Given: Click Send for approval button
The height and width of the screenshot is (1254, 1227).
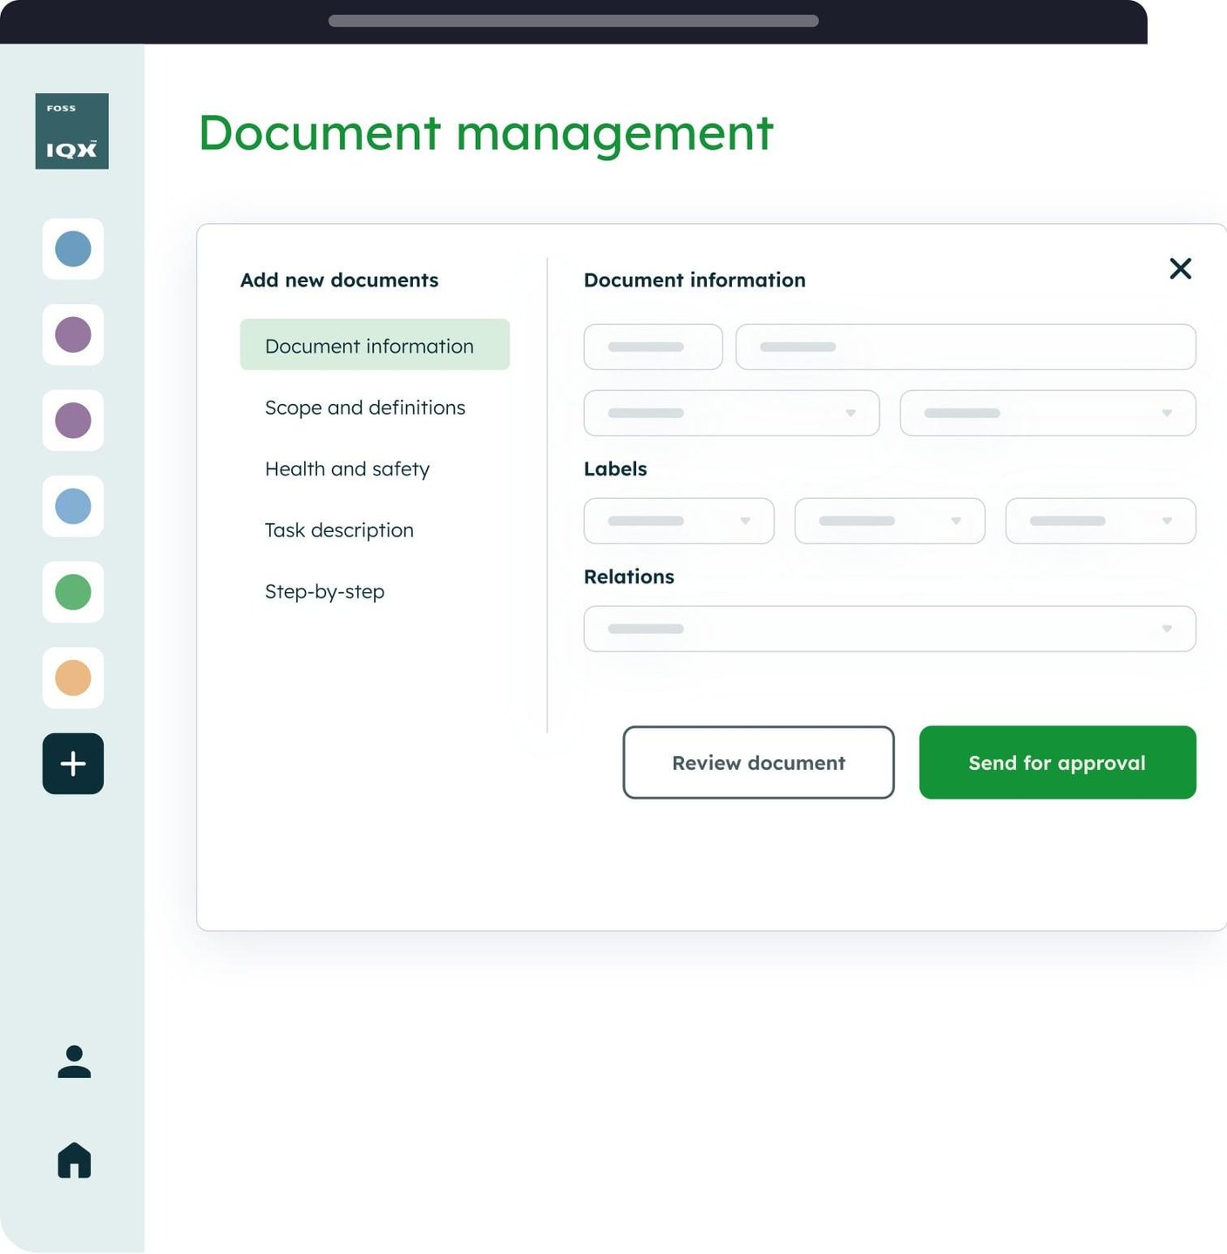Looking at the screenshot, I should point(1057,763).
